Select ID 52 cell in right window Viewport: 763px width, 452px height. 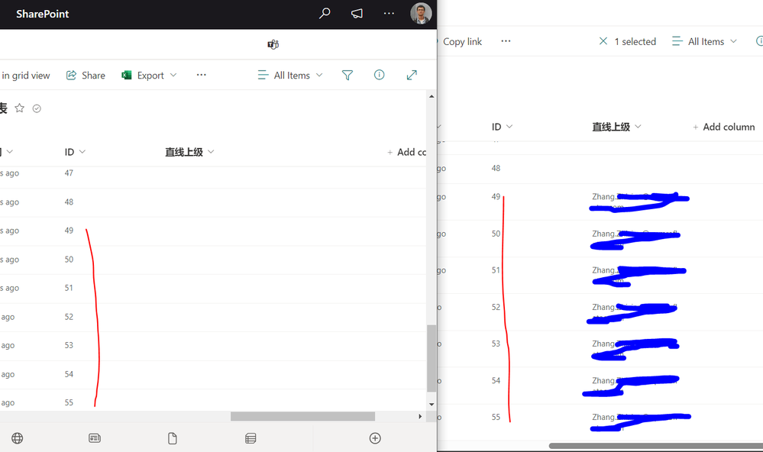click(x=496, y=308)
